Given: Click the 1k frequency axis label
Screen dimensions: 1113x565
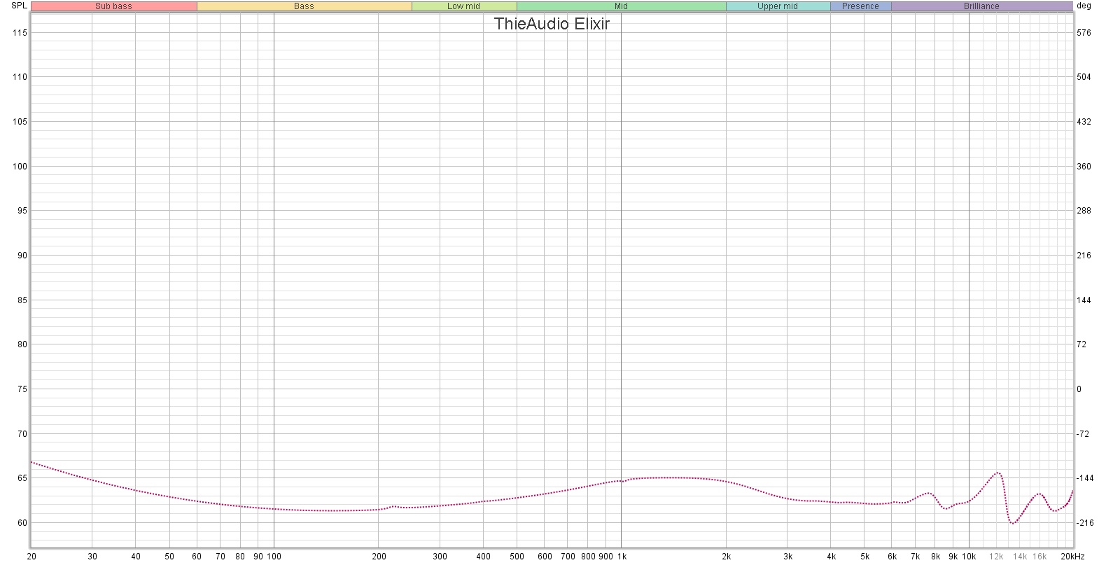Looking at the screenshot, I should click(622, 557).
